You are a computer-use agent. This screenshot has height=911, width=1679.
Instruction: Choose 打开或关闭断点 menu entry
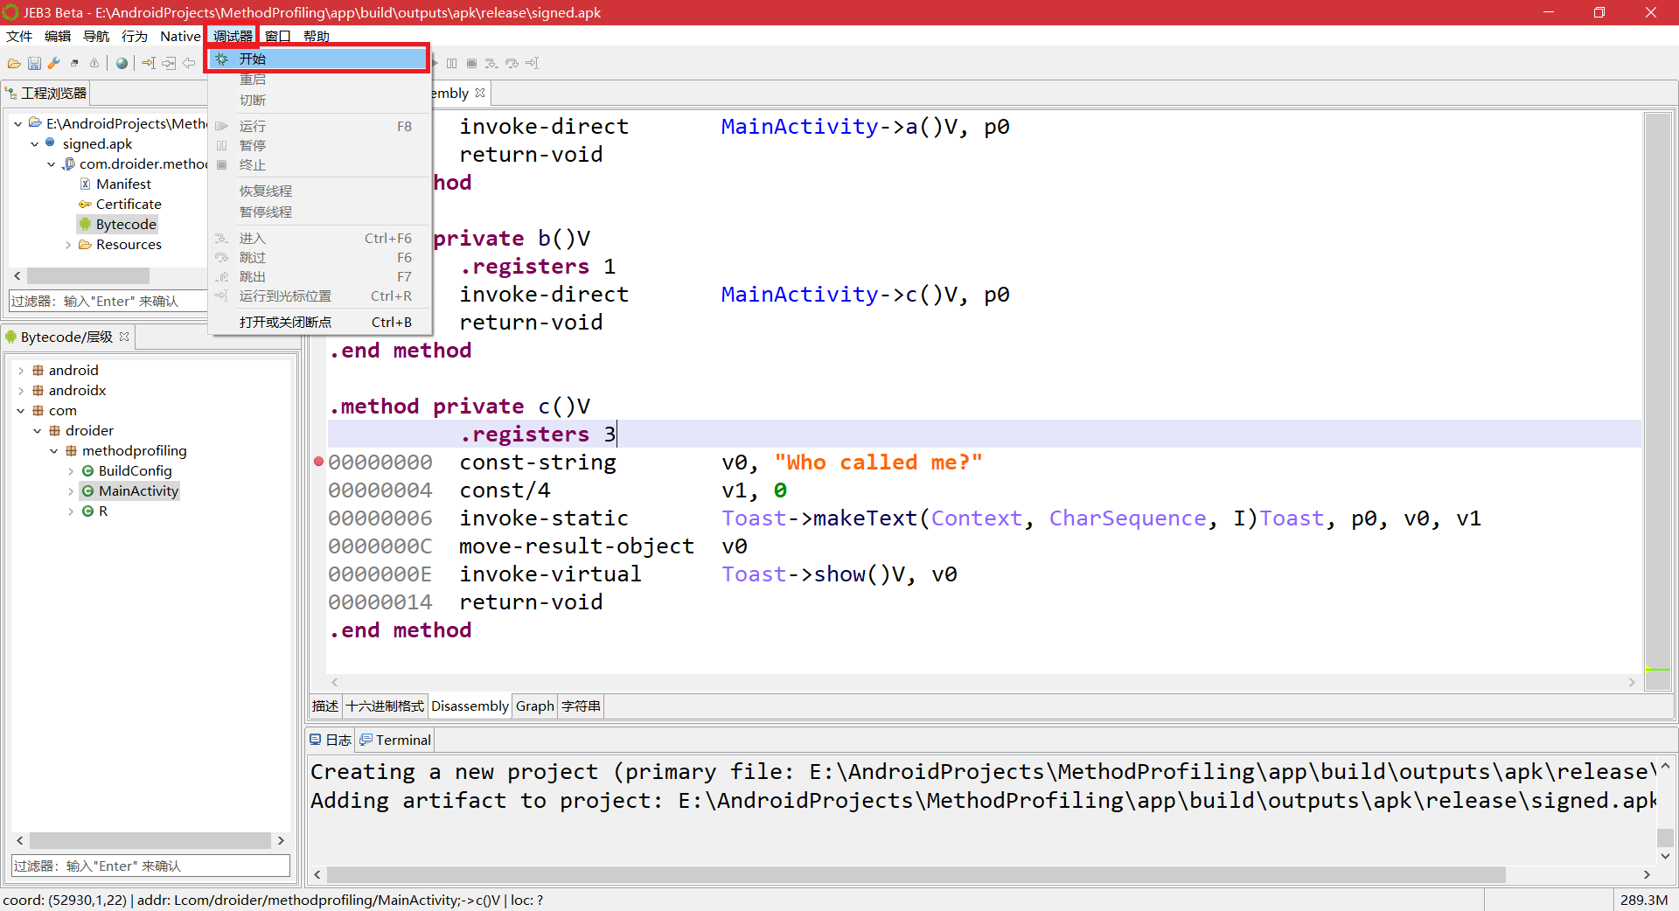tap(319, 322)
